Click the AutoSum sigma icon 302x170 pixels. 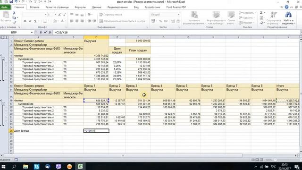pos(261,13)
